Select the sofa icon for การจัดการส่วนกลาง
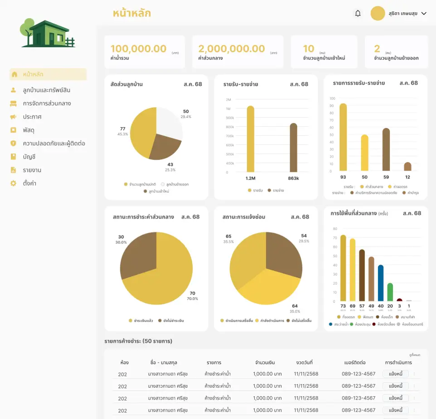The height and width of the screenshot is (419, 436). pyautogui.click(x=14, y=104)
